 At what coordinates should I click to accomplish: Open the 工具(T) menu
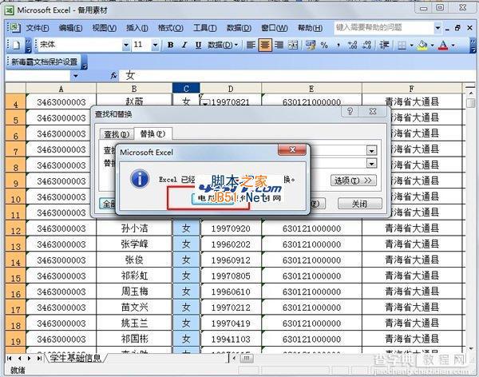204,28
